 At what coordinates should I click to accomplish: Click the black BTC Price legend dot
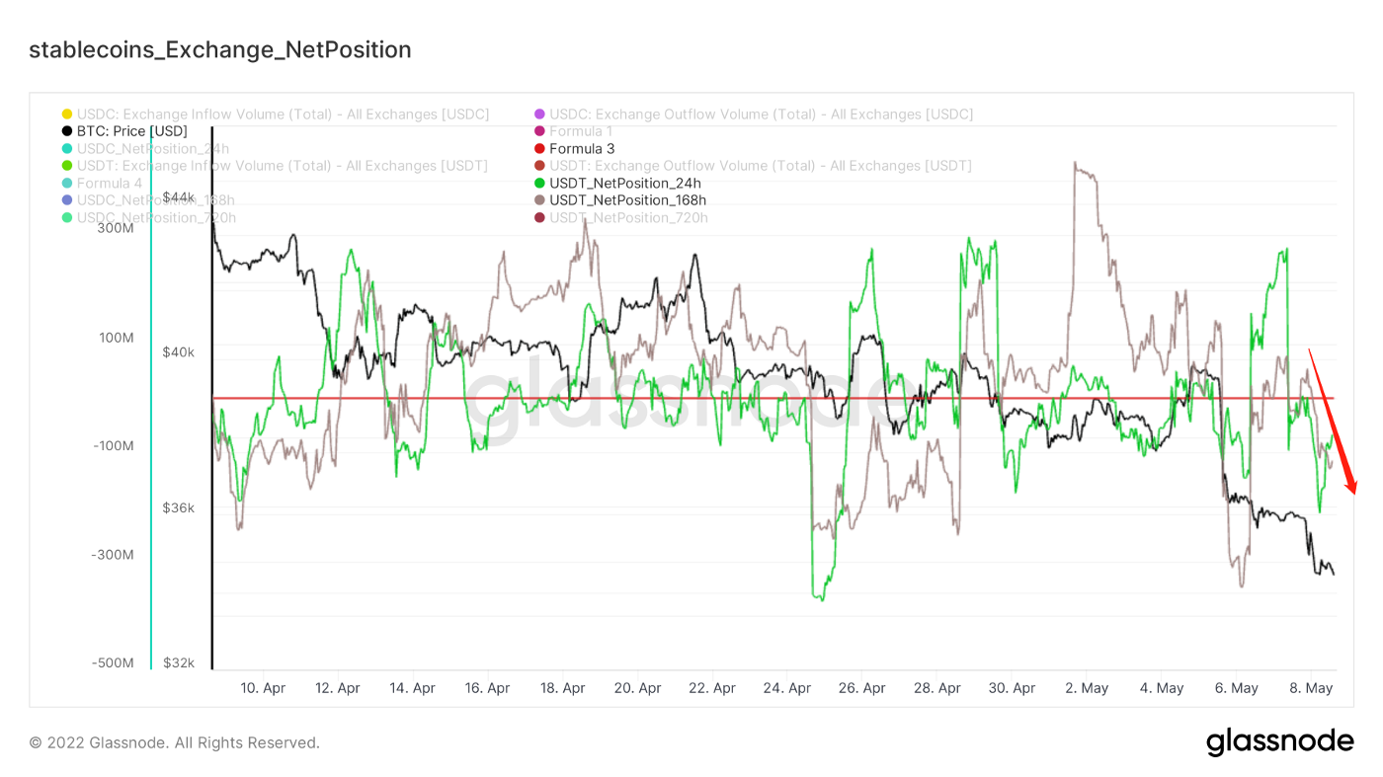coord(67,131)
